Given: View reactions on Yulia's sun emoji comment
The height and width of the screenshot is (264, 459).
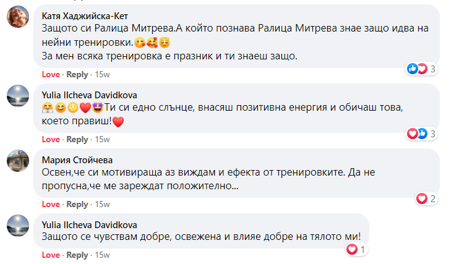Looking at the screenshot, I should pyautogui.click(x=421, y=134).
